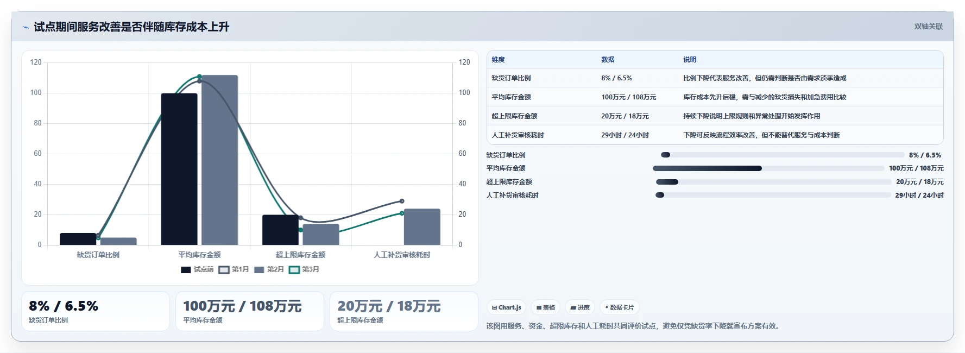The image size is (965, 353).
Task: Click the 人工补货审核耗时 table row label
Action: point(518,135)
